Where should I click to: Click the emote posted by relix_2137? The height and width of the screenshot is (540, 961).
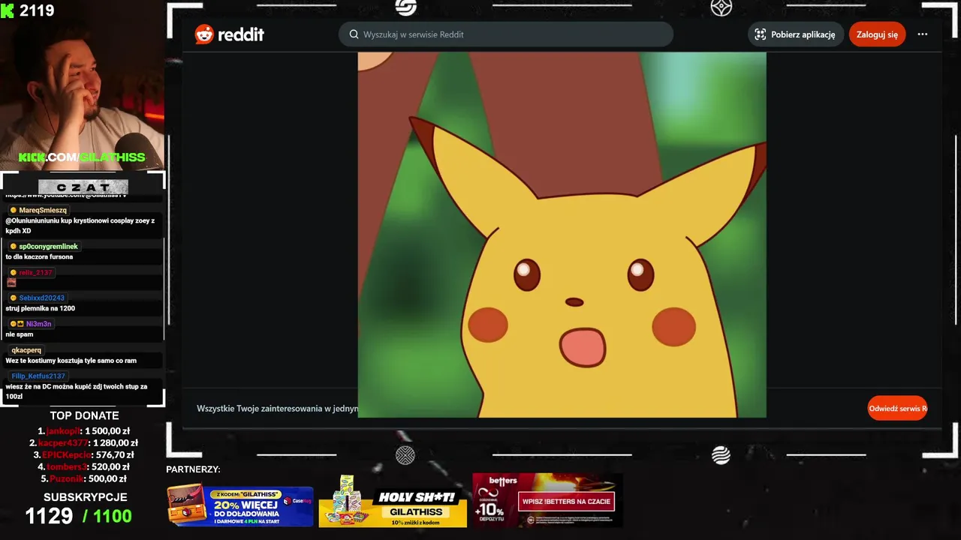point(11,283)
